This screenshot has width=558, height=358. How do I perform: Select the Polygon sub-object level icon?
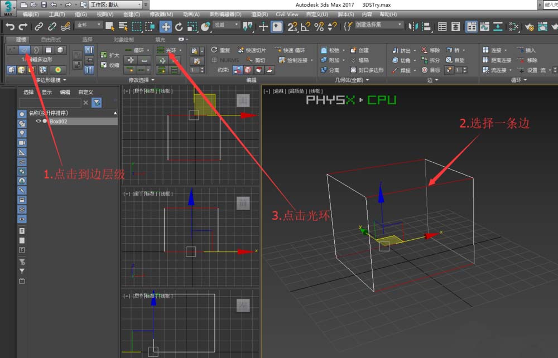click(x=49, y=50)
